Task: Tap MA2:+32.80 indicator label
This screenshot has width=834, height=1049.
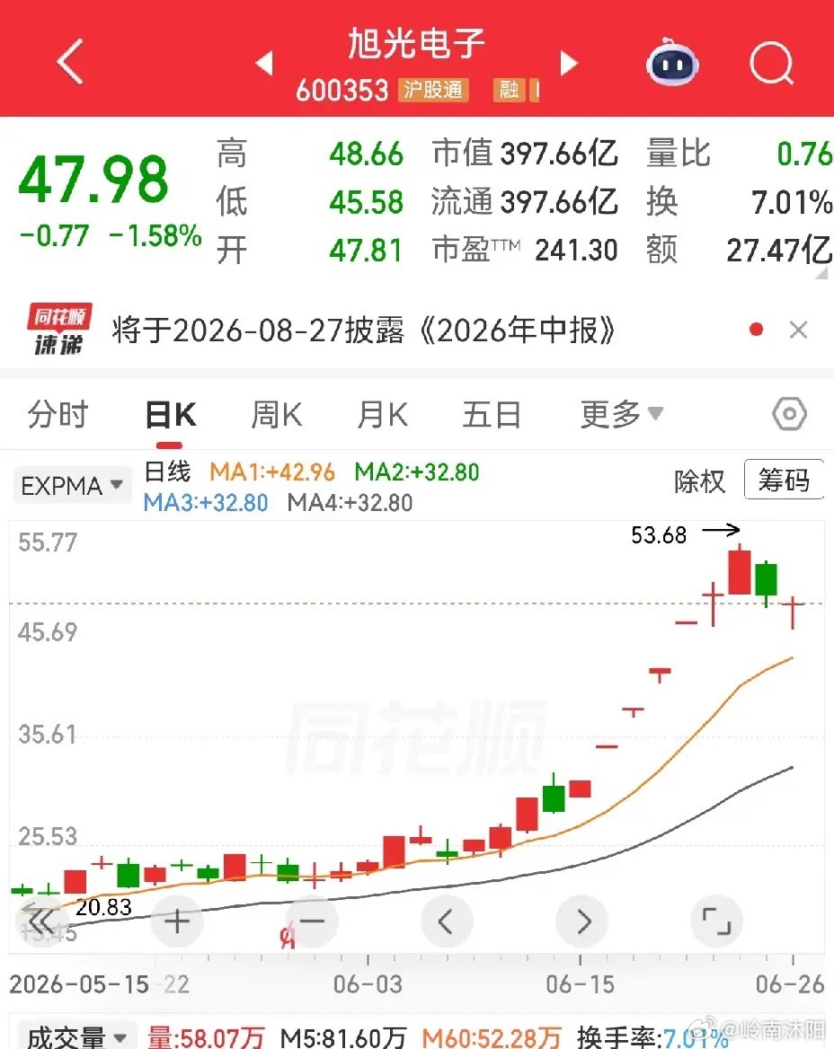Action: [416, 472]
